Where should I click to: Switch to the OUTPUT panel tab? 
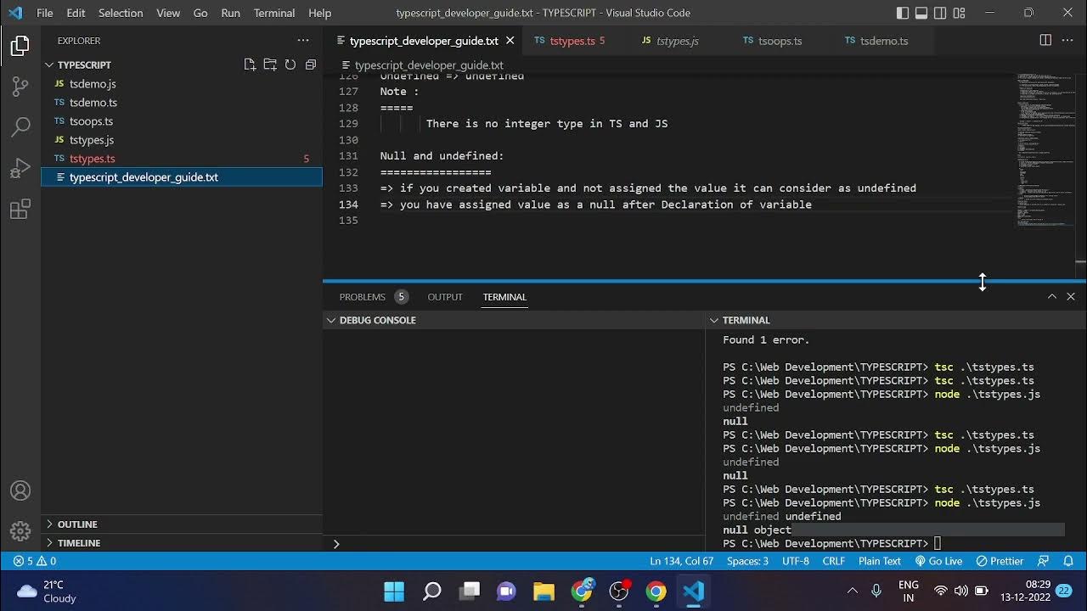(445, 297)
